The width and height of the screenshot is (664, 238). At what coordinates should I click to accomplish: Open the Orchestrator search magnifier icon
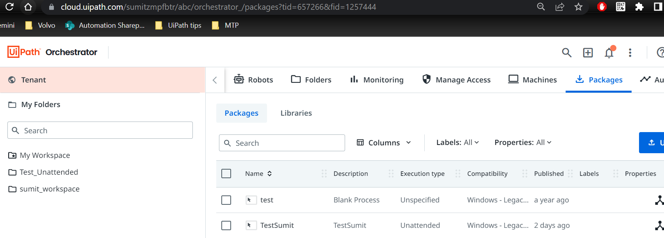pos(566,53)
